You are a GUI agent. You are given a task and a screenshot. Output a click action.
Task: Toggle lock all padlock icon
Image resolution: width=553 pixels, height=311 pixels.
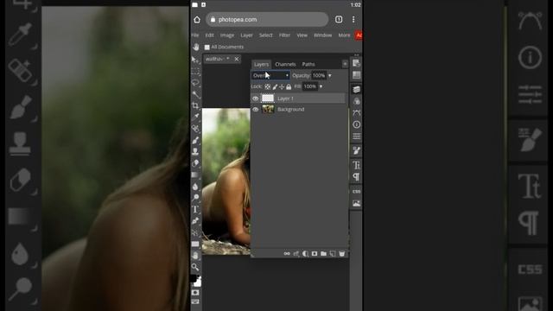[x=289, y=86]
